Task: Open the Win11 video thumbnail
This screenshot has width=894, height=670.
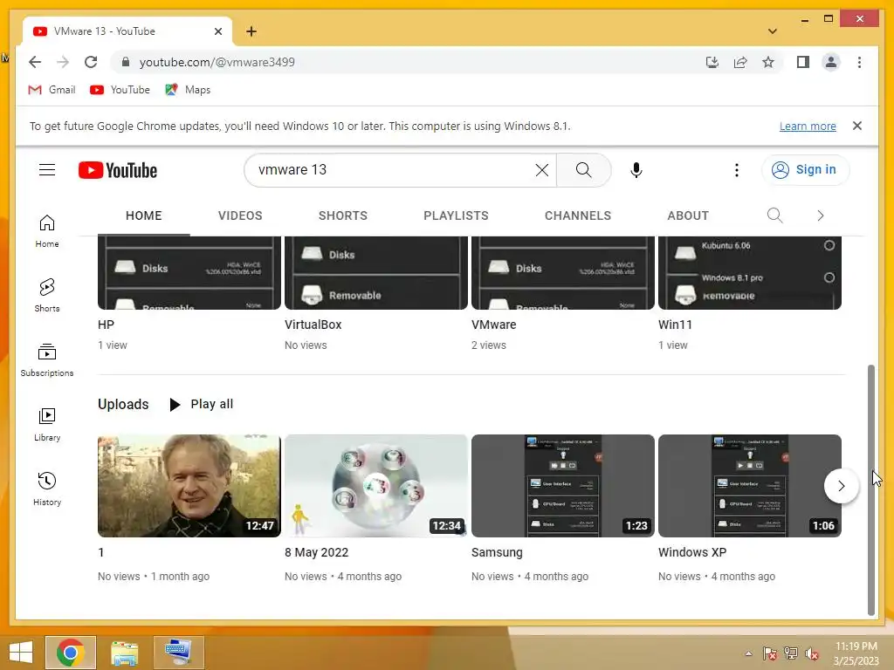Action: click(x=750, y=273)
